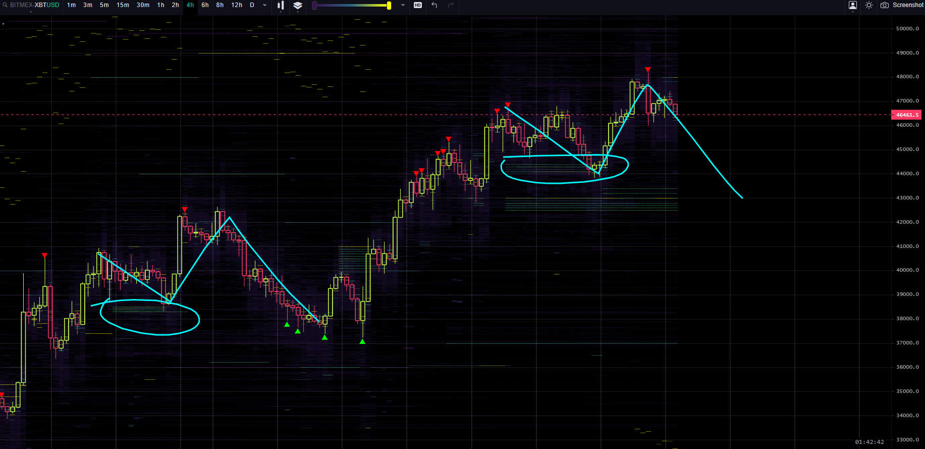The image size is (925, 449).
Task: Choose the 12h timeframe
Action: 237,5
